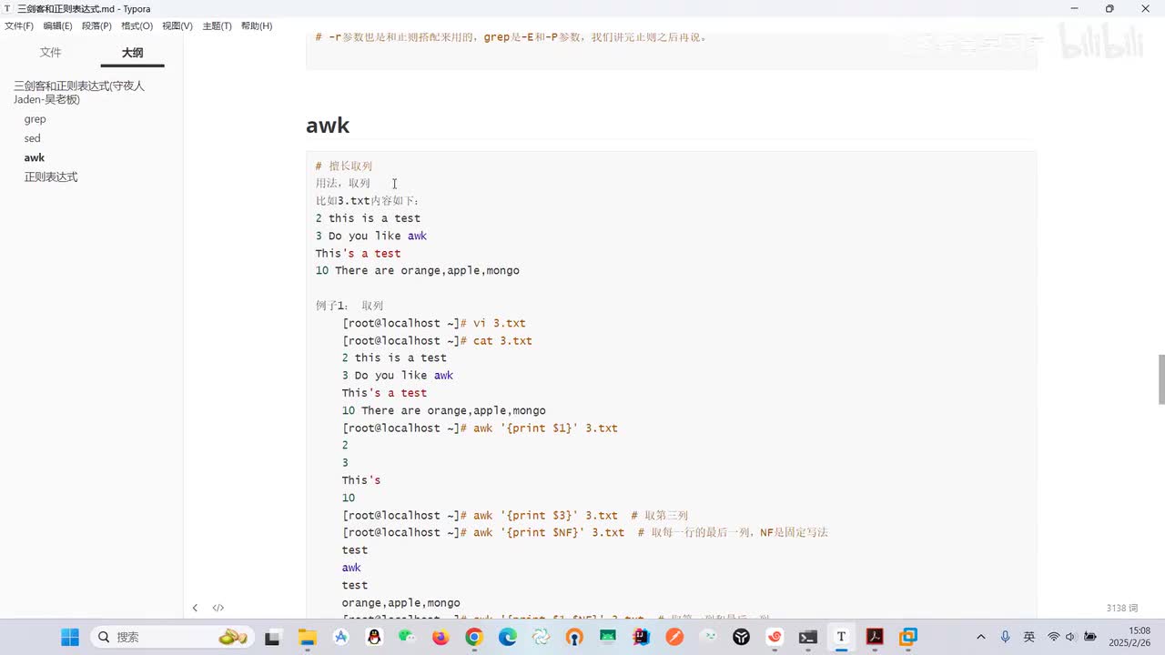Open Firefox from the taskbar
The width and height of the screenshot is (1165, 655).
click(441, 637)
